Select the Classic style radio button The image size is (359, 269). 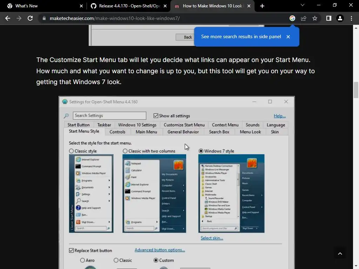(72, 151)
